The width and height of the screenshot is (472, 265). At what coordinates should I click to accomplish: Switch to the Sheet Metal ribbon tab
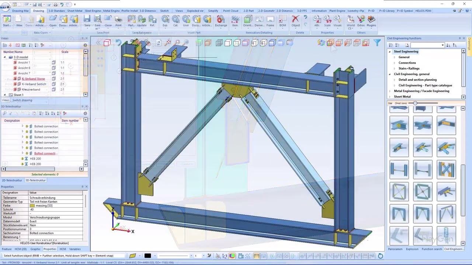point(74,11)
